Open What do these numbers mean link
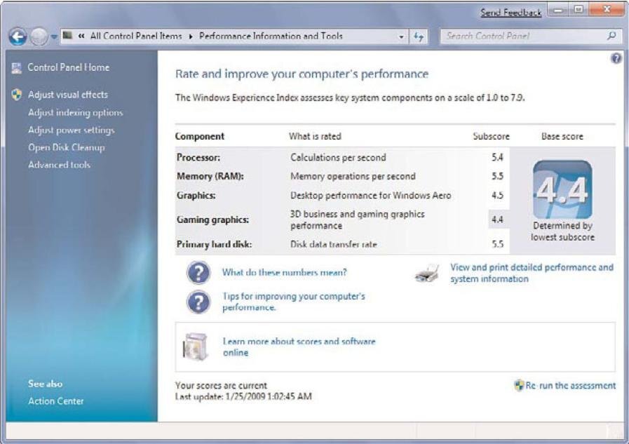 (285, 272)
